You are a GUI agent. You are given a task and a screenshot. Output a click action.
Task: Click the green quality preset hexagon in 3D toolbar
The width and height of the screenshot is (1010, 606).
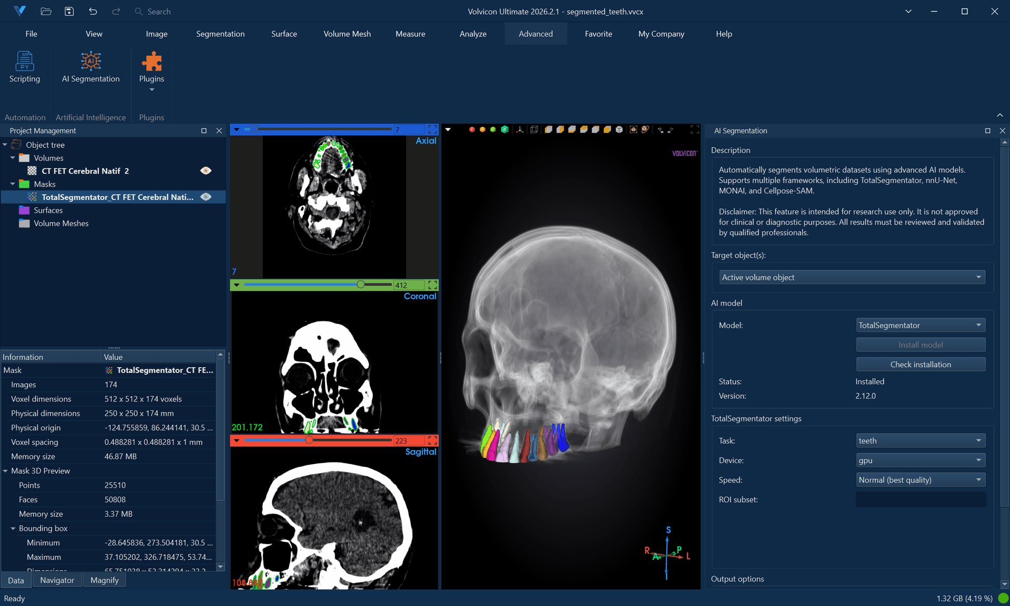(x=493, y=129)
